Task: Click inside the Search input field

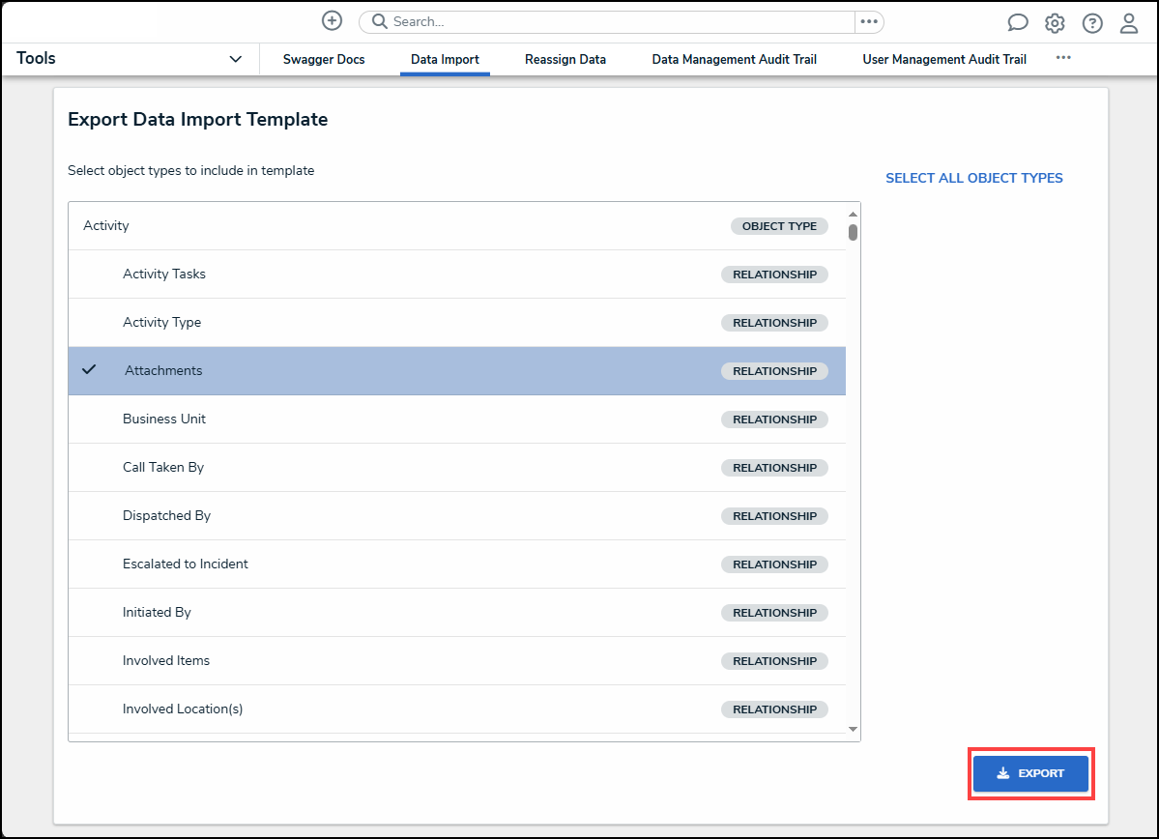Action: click(x=599, y=20)
